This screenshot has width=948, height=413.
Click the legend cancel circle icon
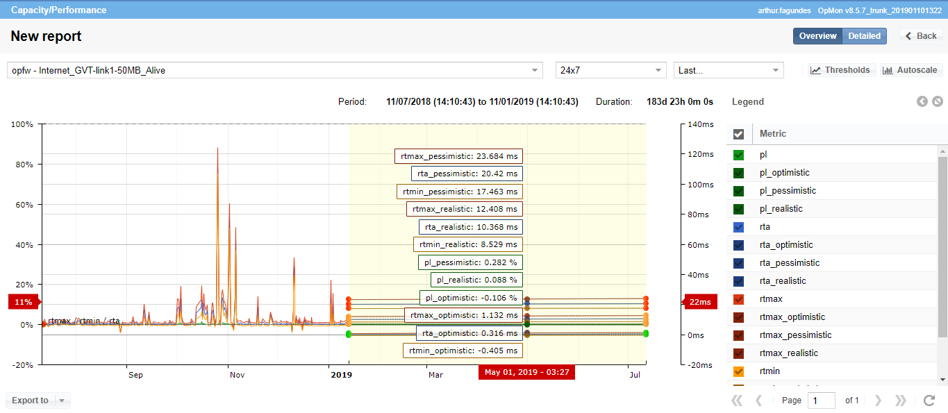tap(938, 101)
